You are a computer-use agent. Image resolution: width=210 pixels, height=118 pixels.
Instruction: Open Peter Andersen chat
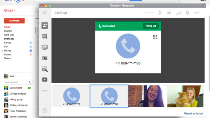[18, 111]
